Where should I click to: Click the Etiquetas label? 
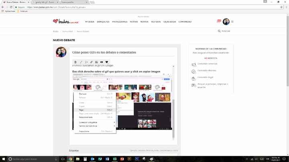(74, 151)
